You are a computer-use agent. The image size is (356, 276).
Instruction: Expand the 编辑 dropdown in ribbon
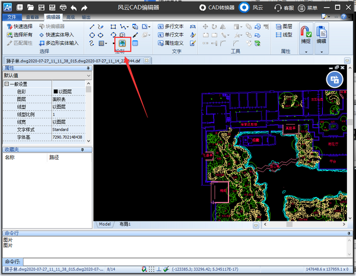(321, 52)
